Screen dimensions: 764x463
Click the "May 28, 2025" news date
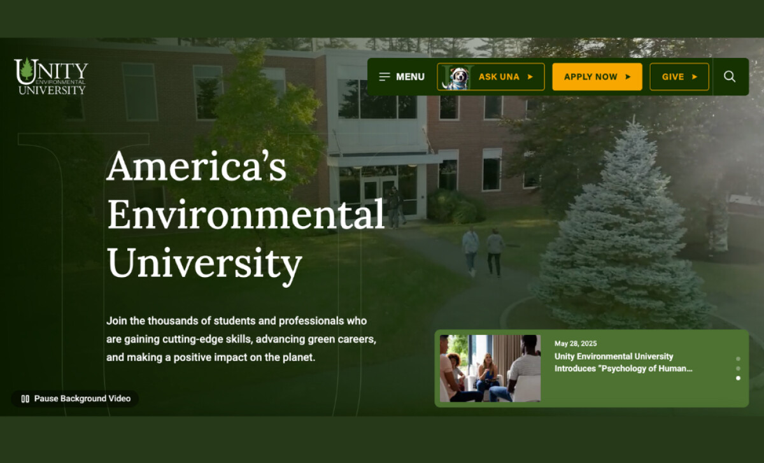pos(576,343)
